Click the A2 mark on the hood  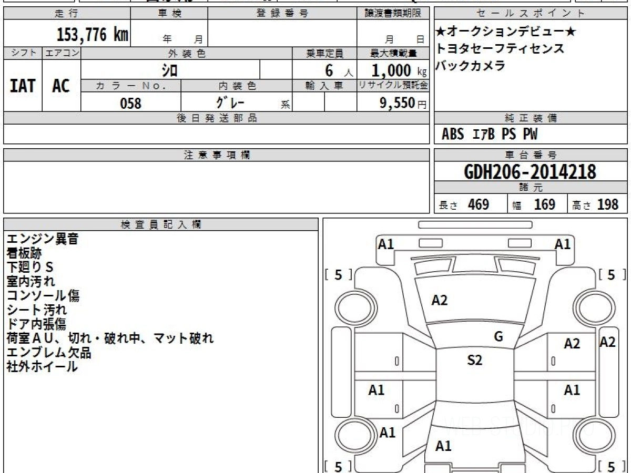pyautogui.click(x=440, y=300)
